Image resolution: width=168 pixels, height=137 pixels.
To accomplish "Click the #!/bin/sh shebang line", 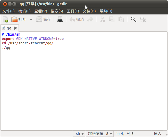I will [11, 34].
